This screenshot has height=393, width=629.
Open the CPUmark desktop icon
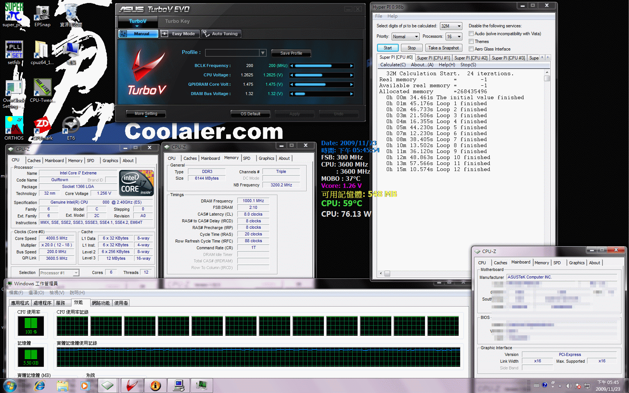pos(42,128)
